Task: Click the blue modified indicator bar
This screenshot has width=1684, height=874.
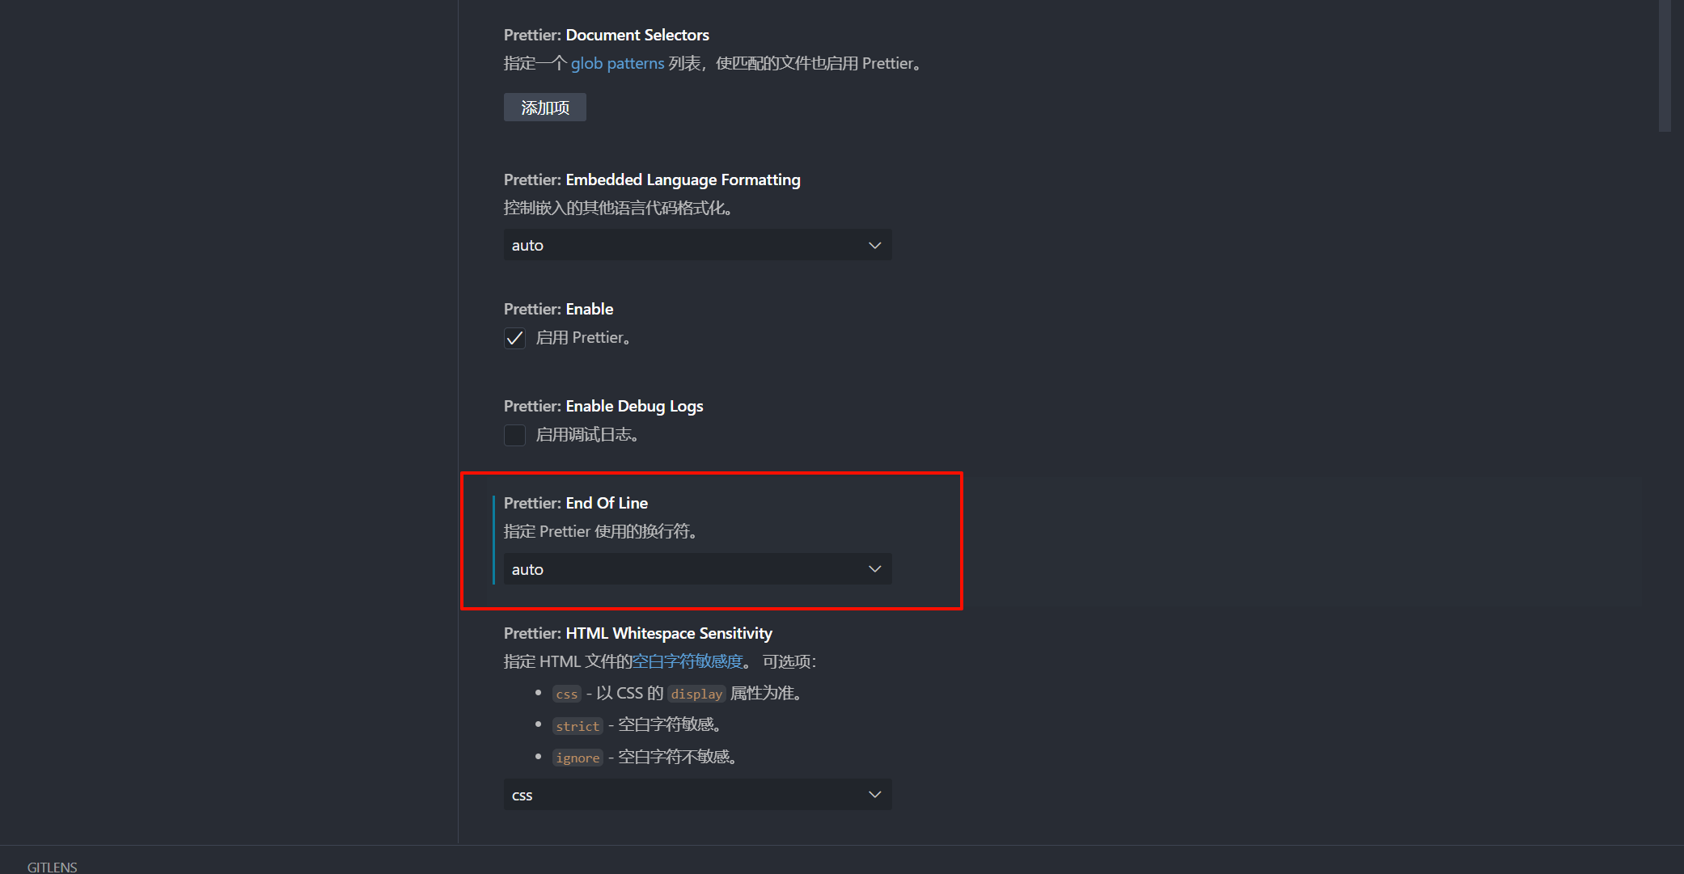Action: click(493, 539)
